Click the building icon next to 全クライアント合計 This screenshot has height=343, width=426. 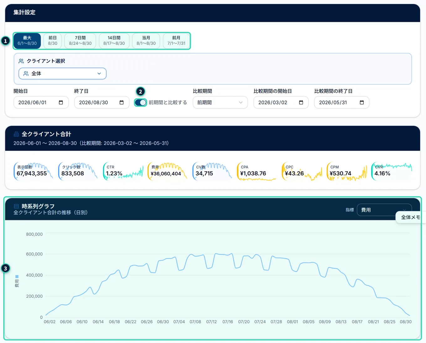coord(16,134)
